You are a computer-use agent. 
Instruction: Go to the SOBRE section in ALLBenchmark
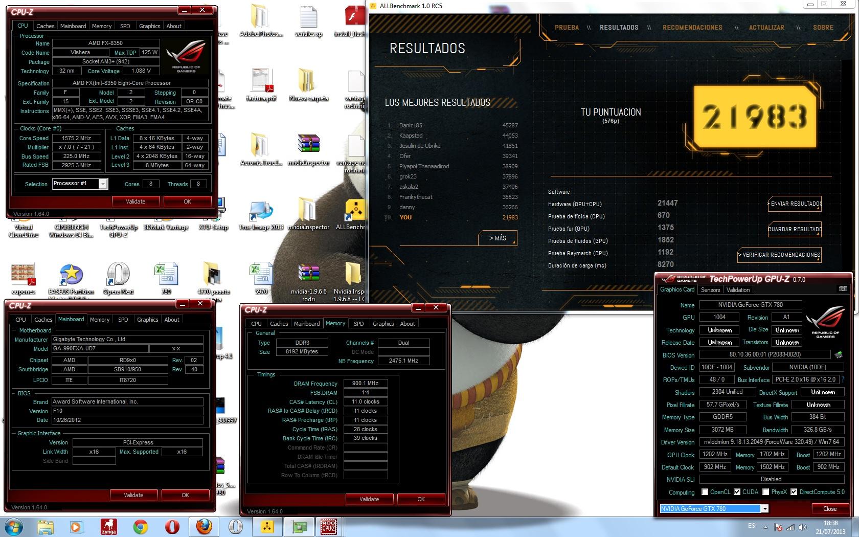click(x=823, y=28)
